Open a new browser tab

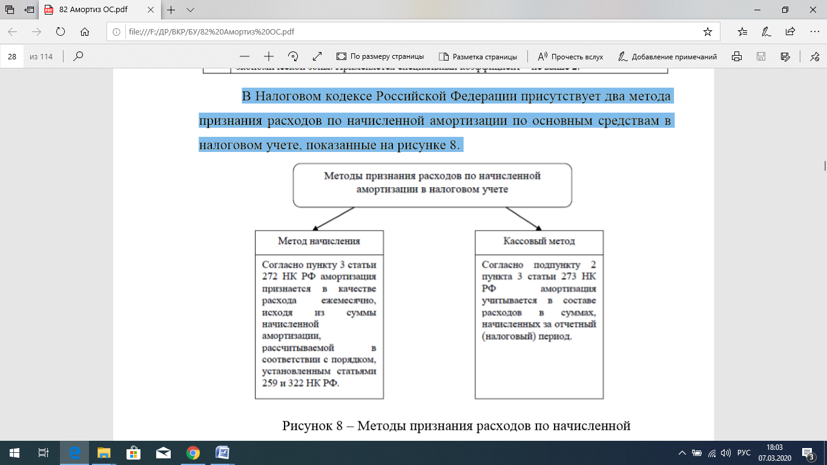[171, 10]
